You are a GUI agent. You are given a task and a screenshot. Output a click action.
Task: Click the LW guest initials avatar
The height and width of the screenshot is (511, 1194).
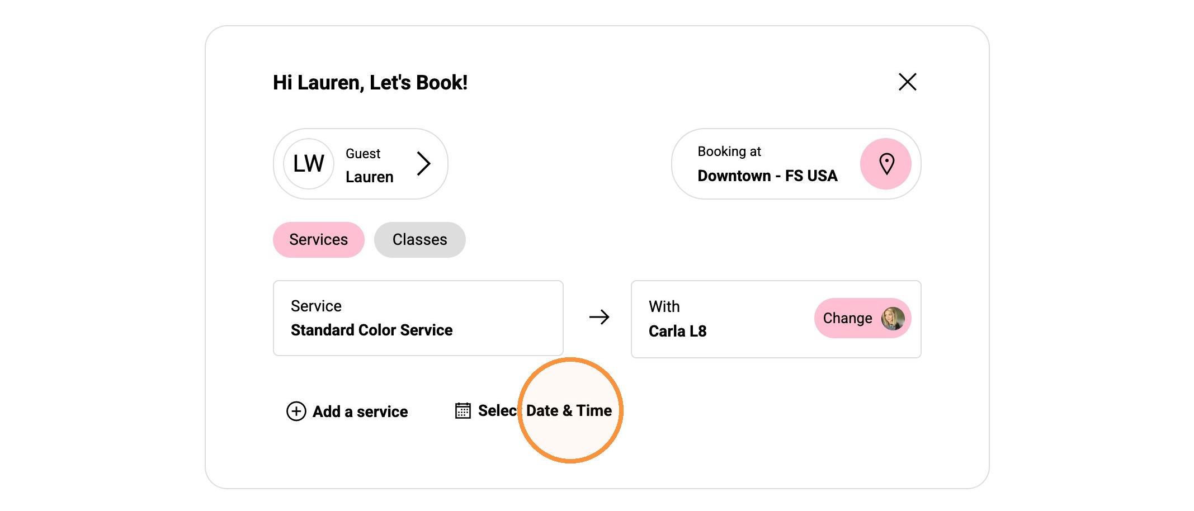pos(309,164)
